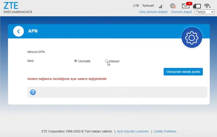Select the Otomatik mode radio button
This screenshot has height=137, width=217.
[75, 61]
